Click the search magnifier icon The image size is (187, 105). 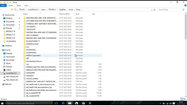(183, 10)
